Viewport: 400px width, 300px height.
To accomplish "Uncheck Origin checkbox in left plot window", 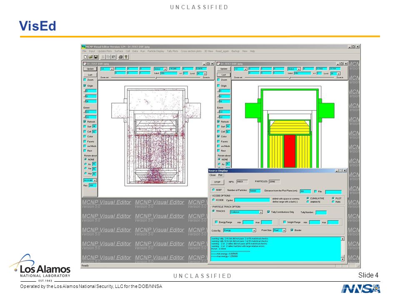I will [x=85, y=86].
